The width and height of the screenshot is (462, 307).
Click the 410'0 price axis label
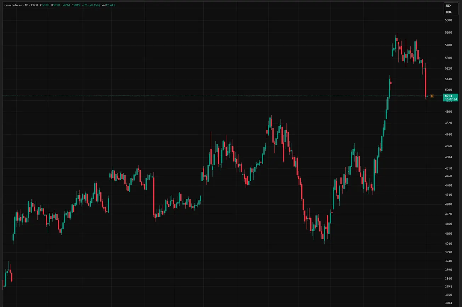(449, 234)
